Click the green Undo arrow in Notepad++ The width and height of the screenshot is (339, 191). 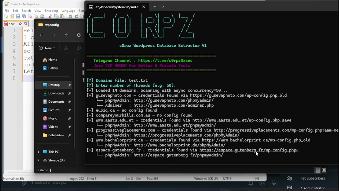(x=70, y=16)
